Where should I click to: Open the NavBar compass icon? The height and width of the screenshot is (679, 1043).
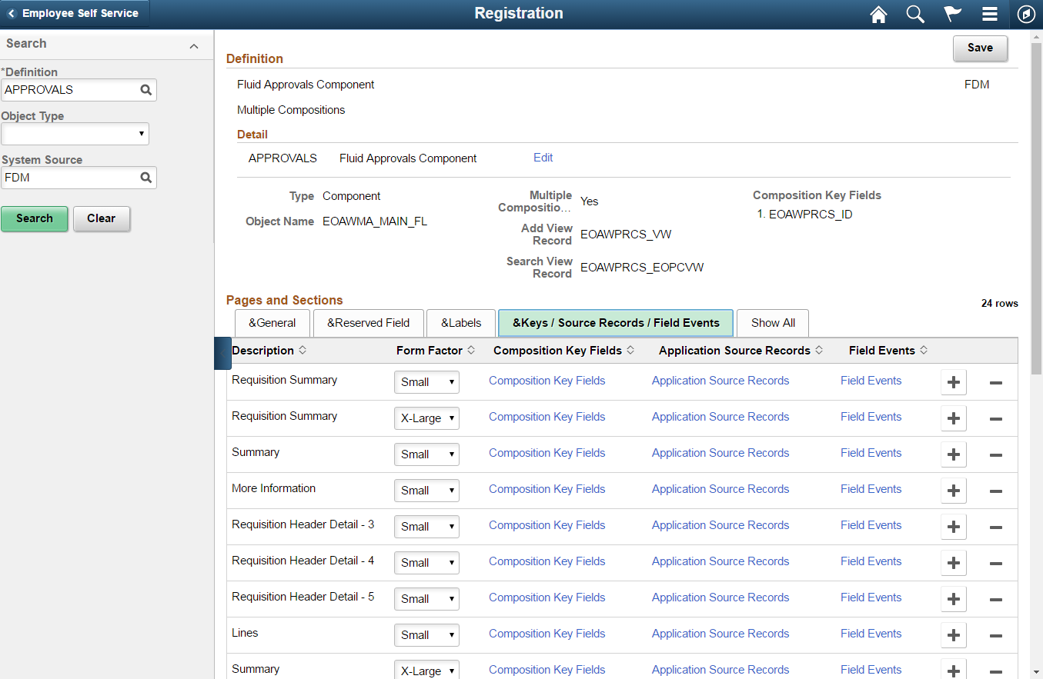pos(1026,14)
